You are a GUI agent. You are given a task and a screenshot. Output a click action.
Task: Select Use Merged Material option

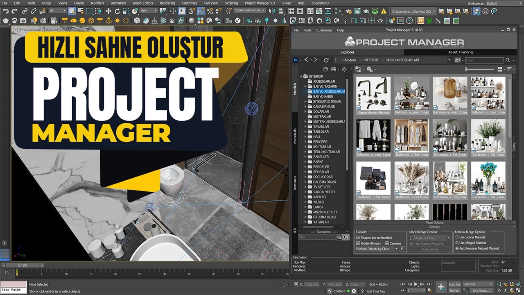point(457,243)
